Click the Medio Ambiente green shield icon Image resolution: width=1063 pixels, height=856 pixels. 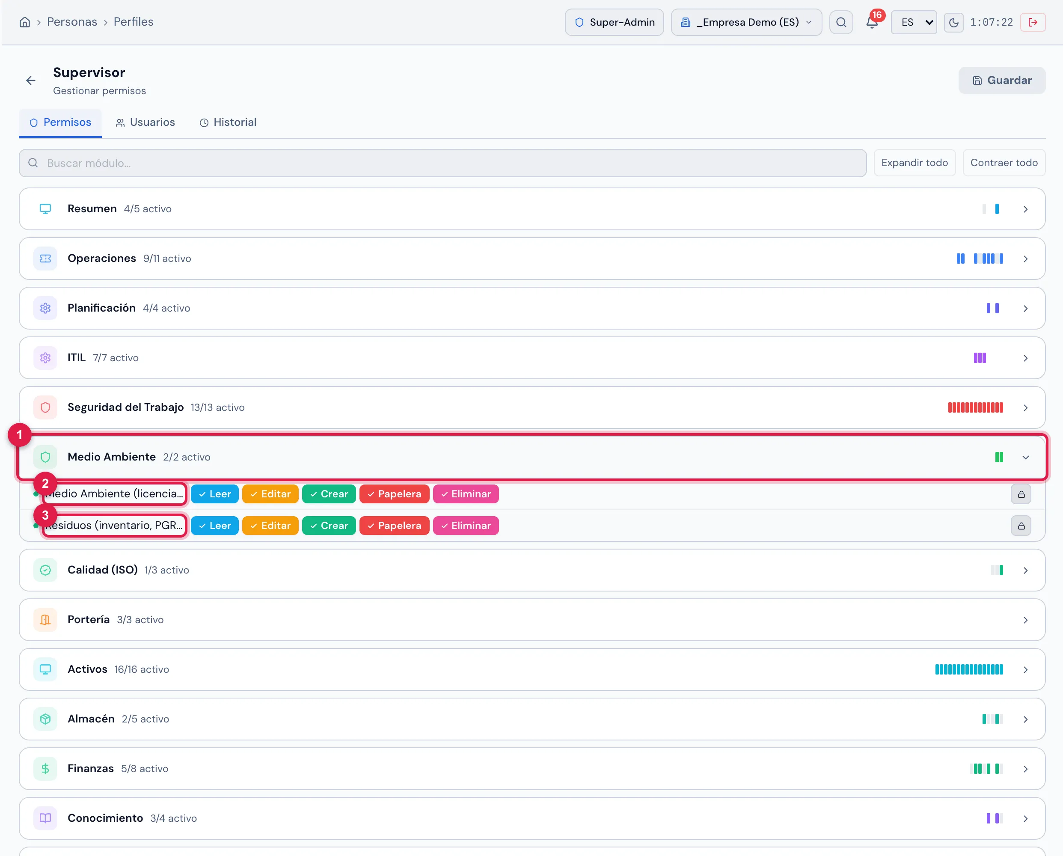point(45,457)
